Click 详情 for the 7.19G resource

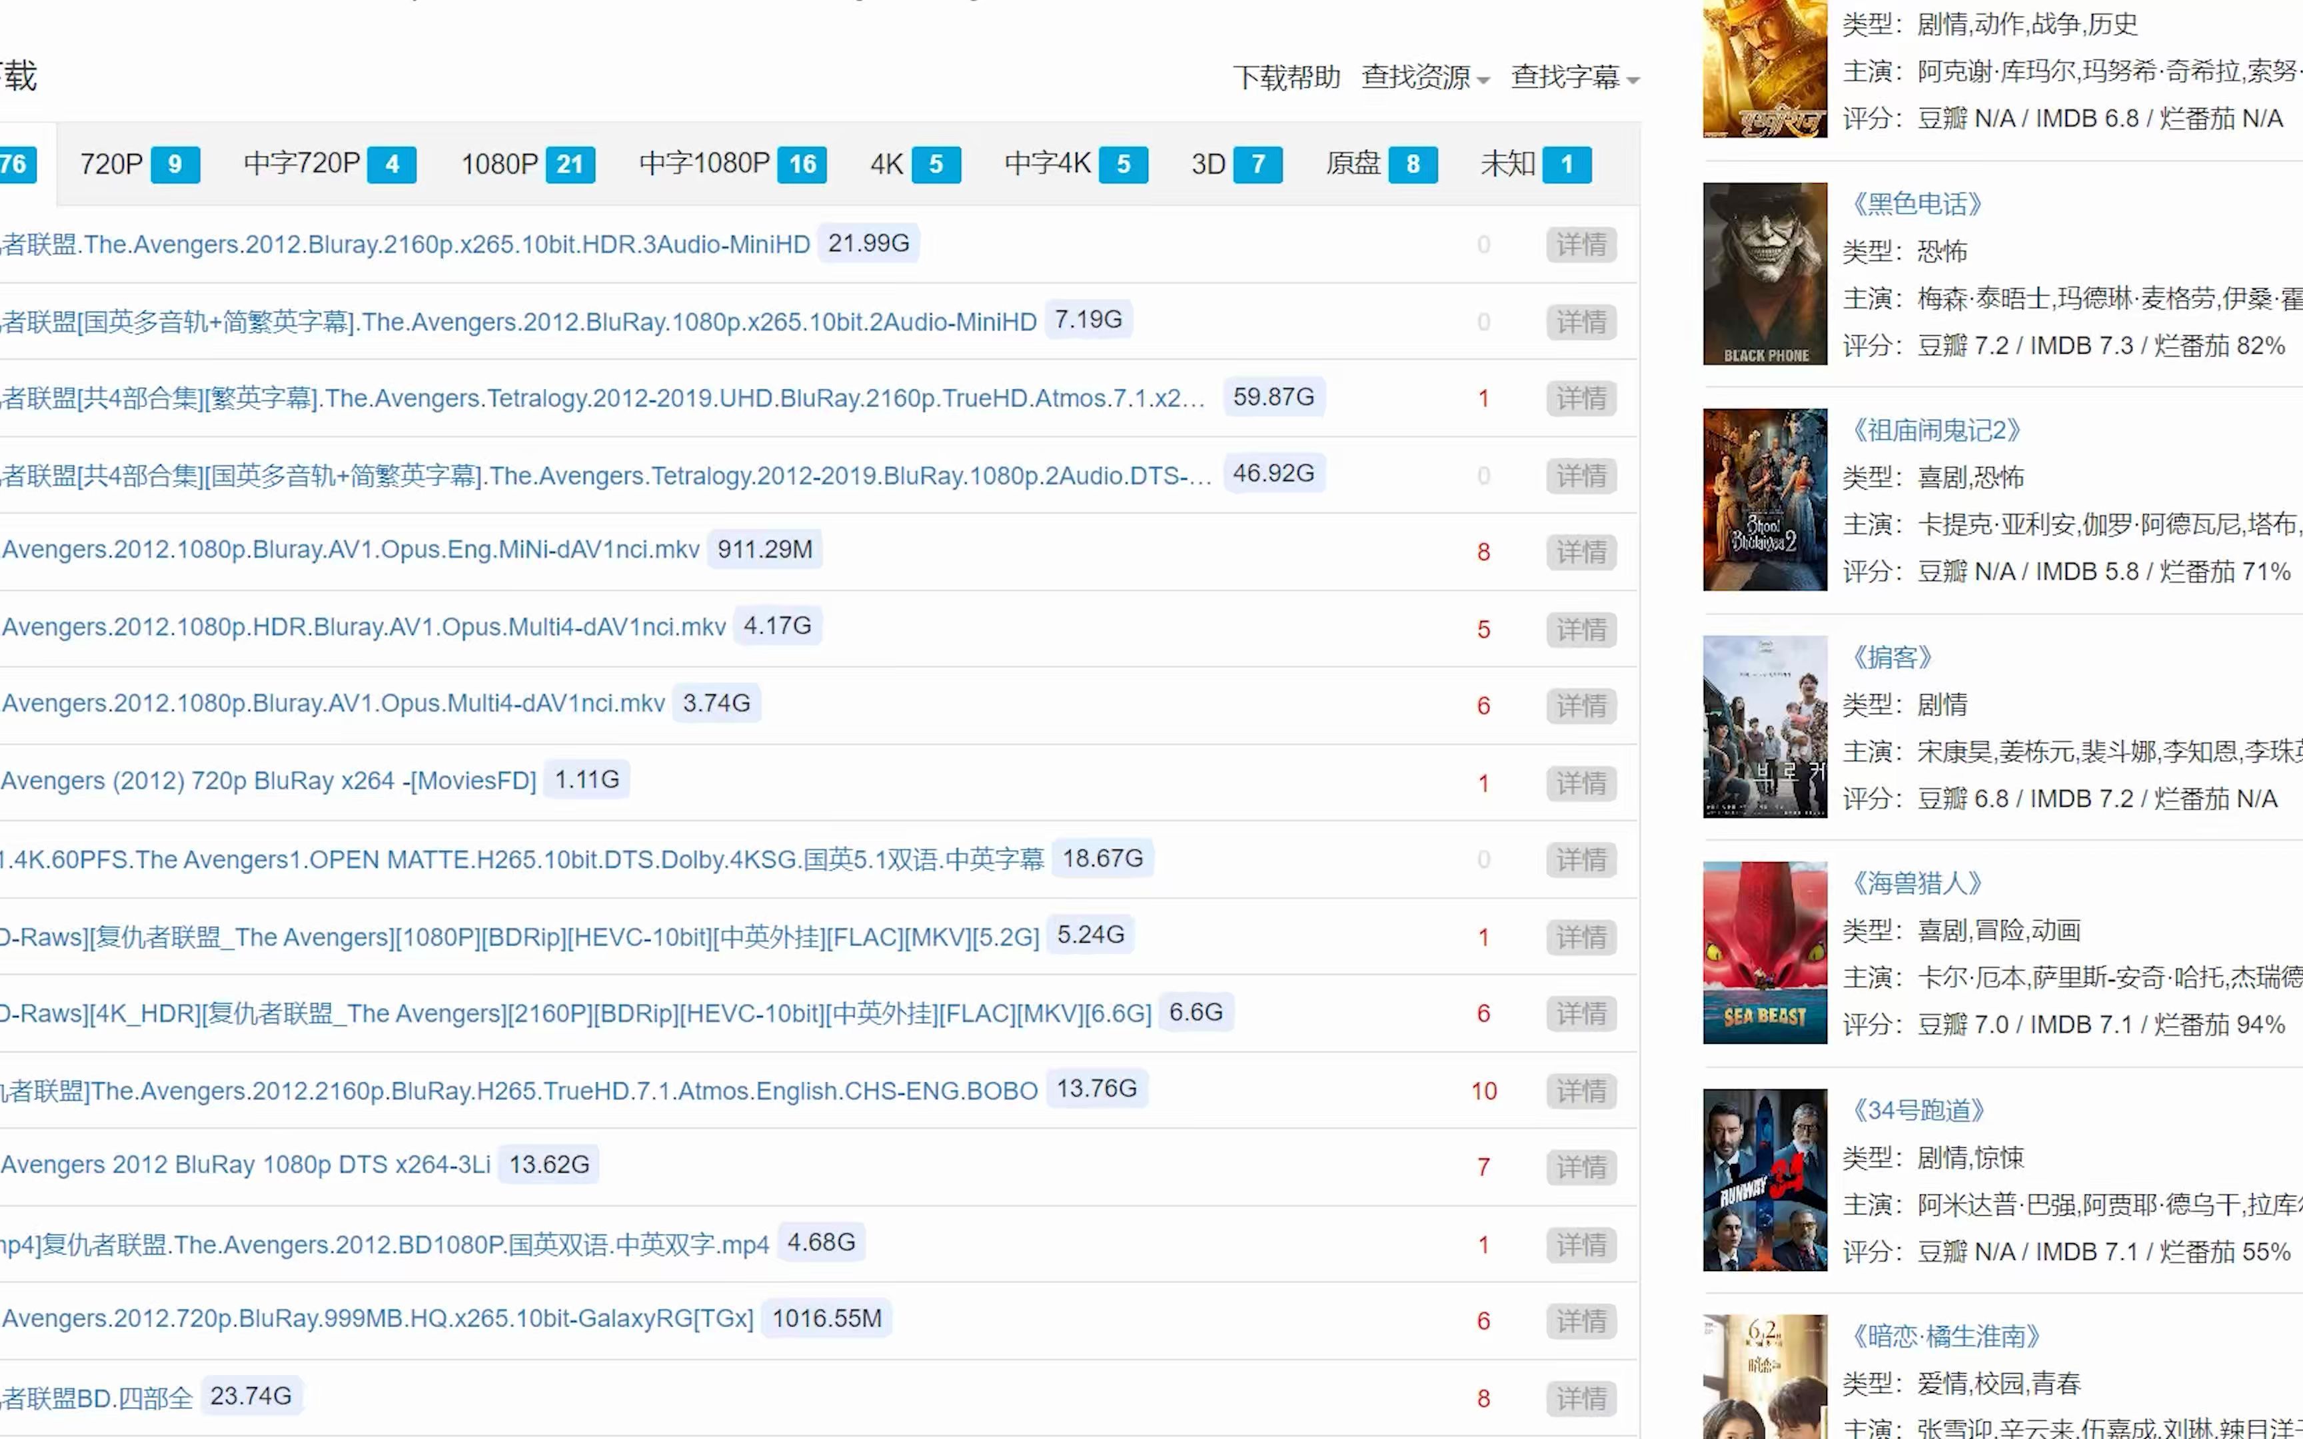coord(1581,322)
